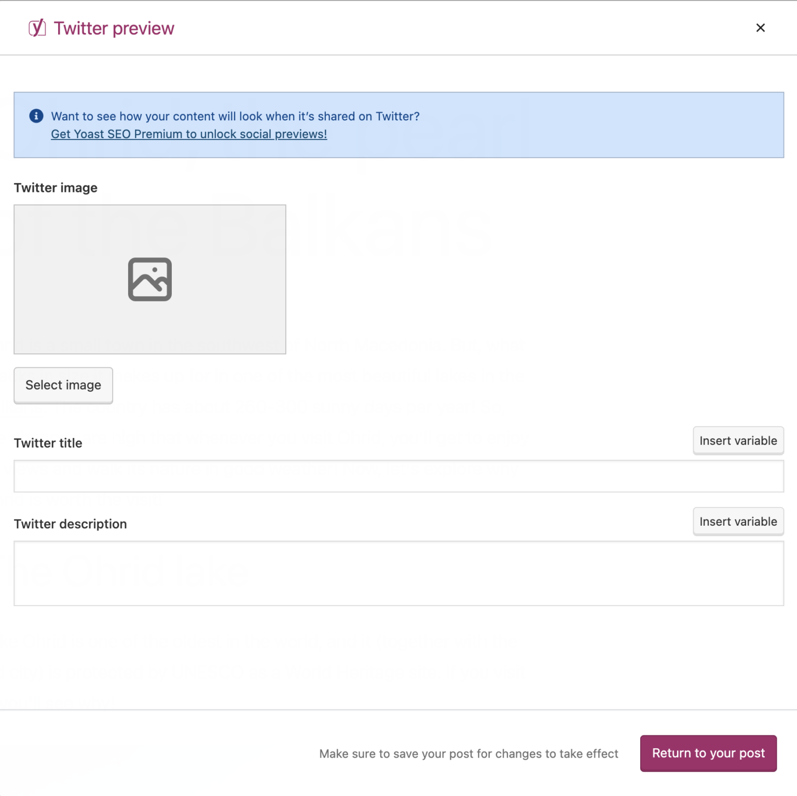Click the Twitter title input field
The height and width of the screenshot is (796, 797).
398,476
